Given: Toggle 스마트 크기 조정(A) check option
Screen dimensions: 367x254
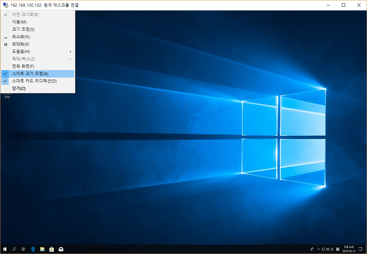Looking at the screenshot, I should [x=38, y=73].
